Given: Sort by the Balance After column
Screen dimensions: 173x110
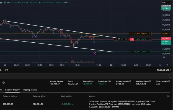Looking at the screenshot, I should (x=39, y=96).
